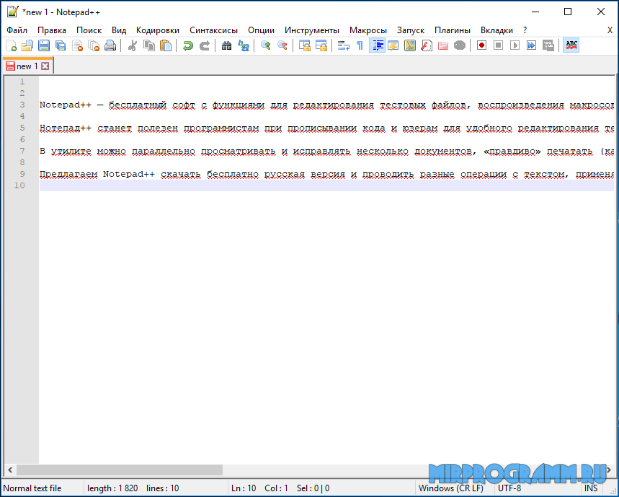Toggle synchronized horizontal scrolling

coord(321,46)
